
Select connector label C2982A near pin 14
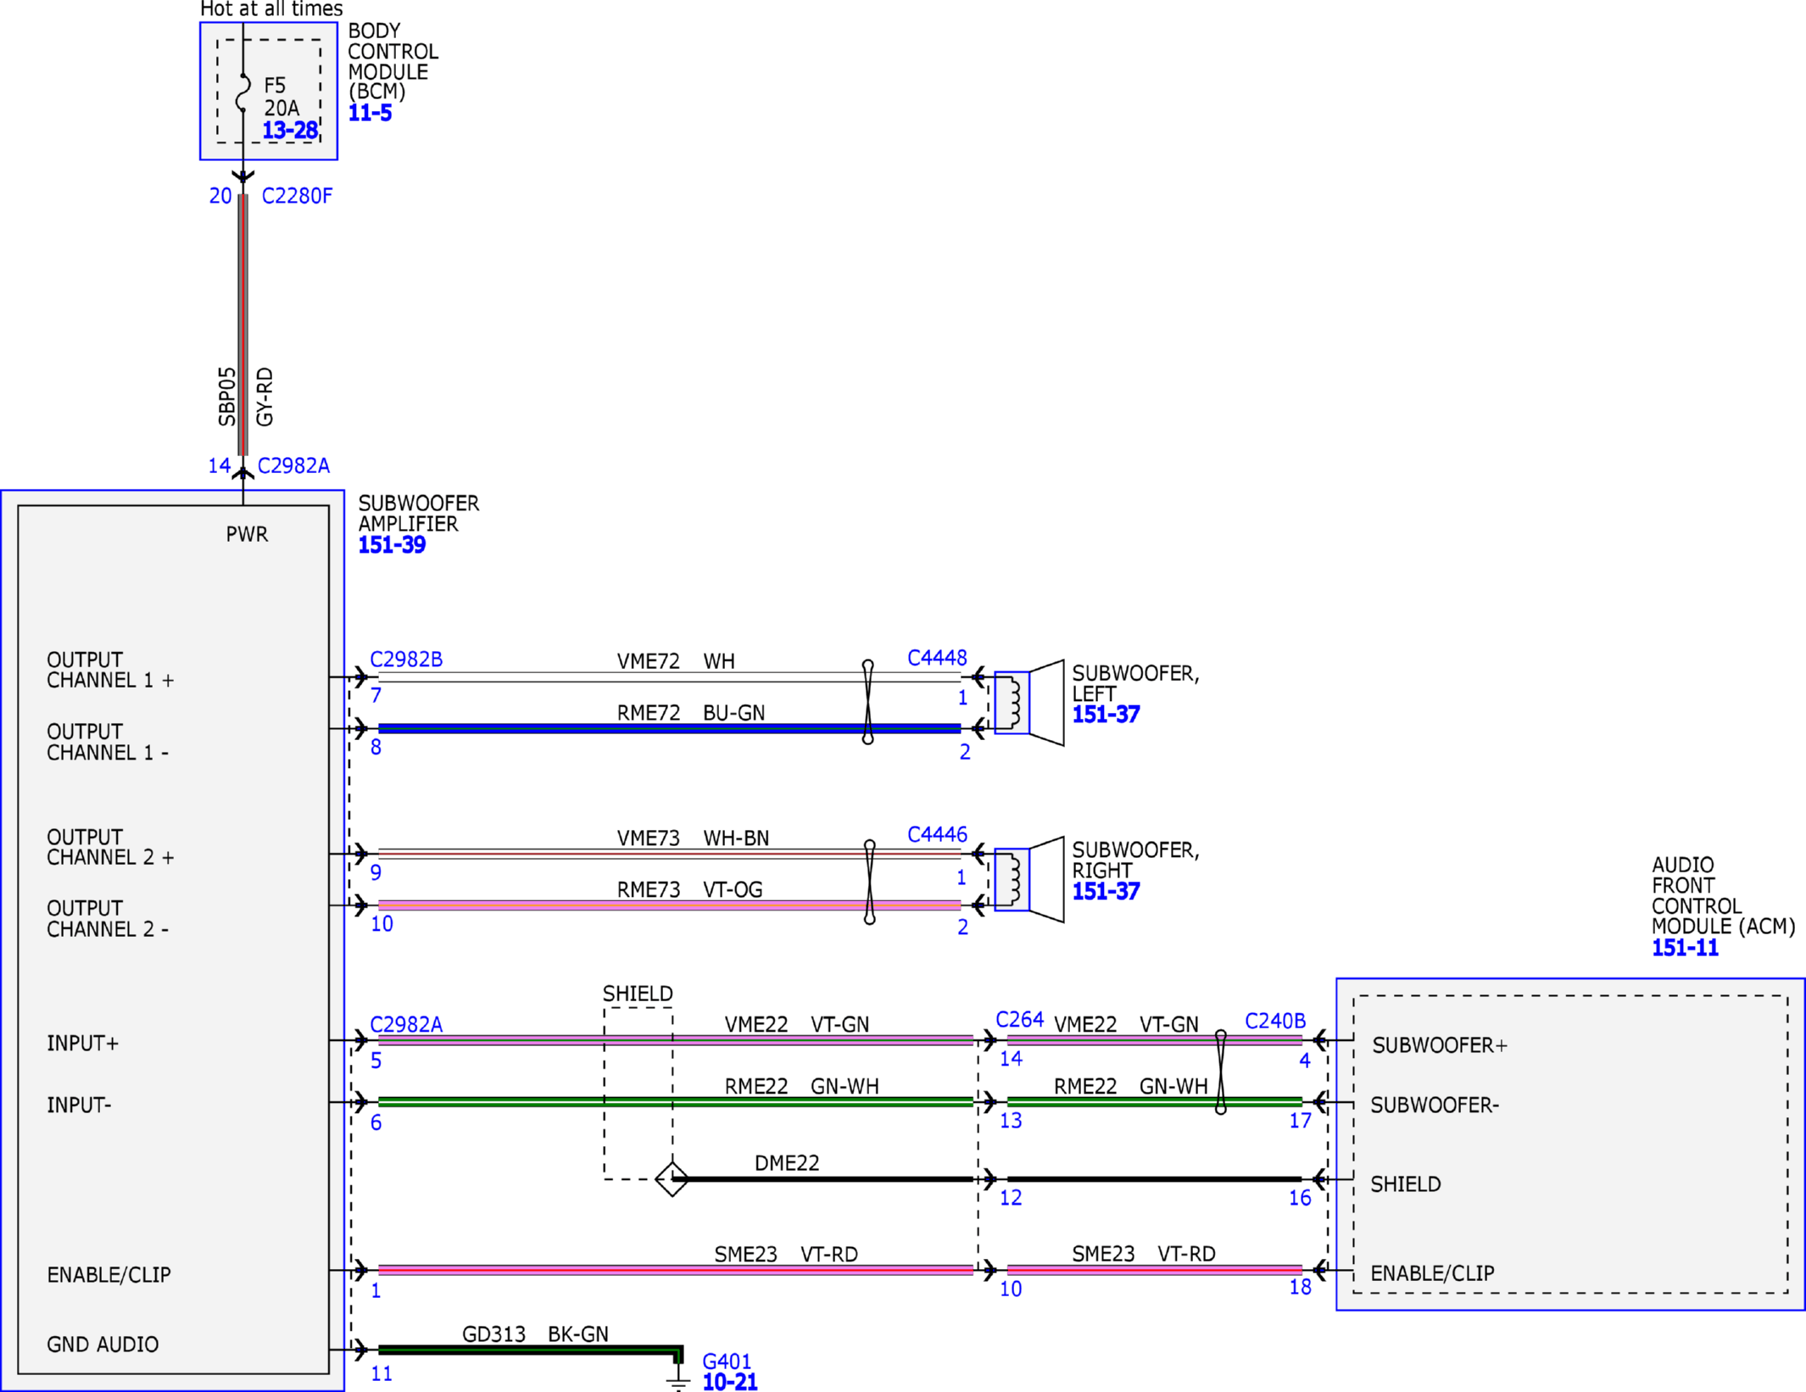(x=293, y=465)
